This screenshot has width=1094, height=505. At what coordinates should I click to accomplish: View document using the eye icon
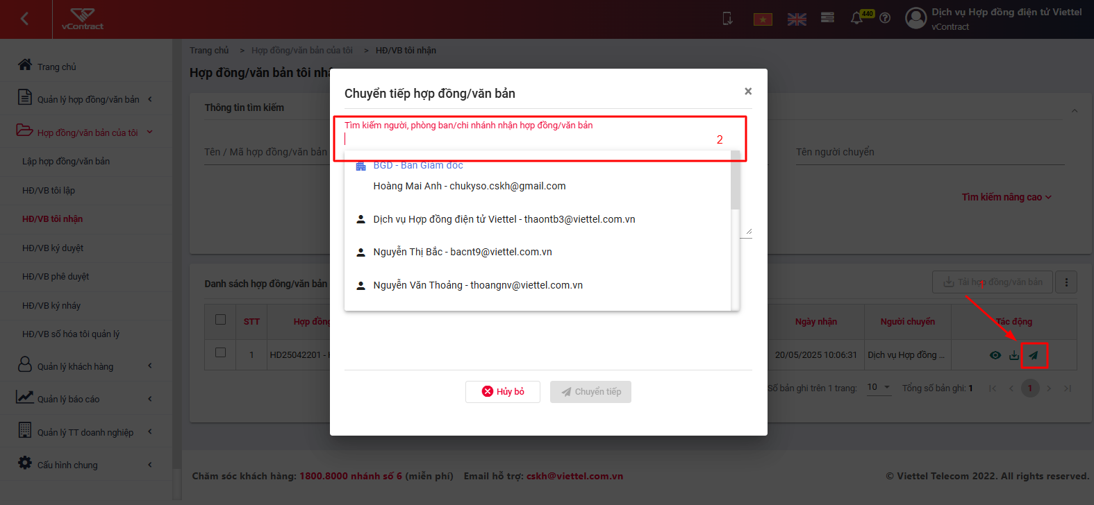995,355
